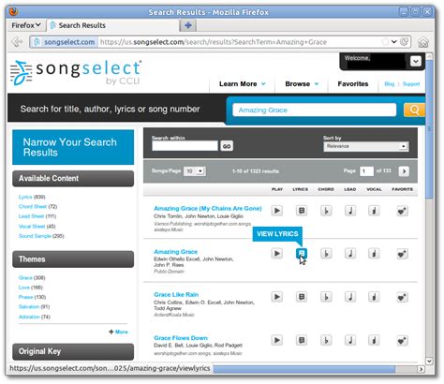This screenshot has height=384, width=444.
Task: Go back with browser back arrow
Action: [17, 42]
